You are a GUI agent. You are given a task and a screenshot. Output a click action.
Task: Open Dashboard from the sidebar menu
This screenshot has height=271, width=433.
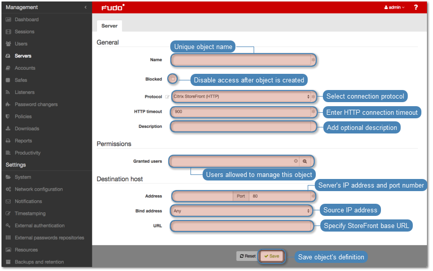tap(27, 20)
